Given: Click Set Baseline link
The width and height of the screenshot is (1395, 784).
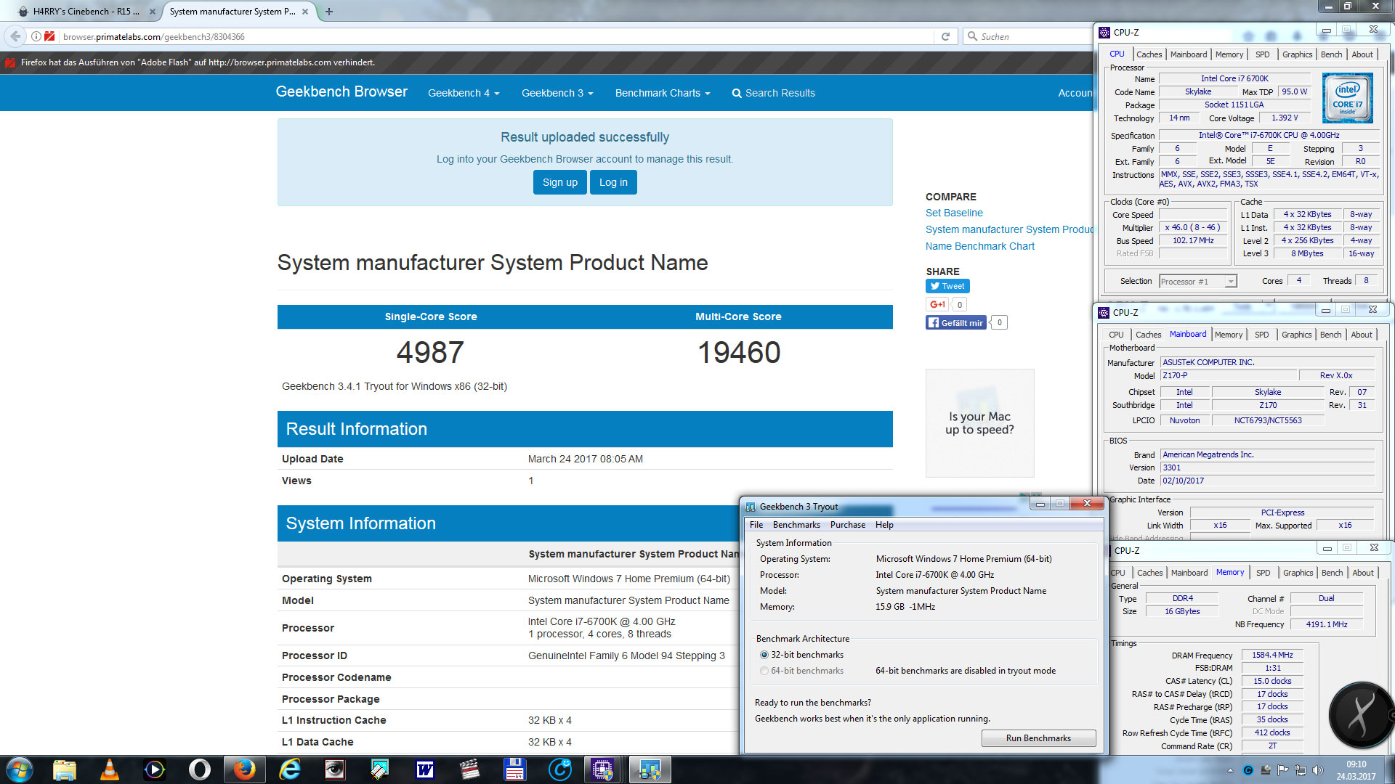Looking at the screenshot, I should click(954, 213).
